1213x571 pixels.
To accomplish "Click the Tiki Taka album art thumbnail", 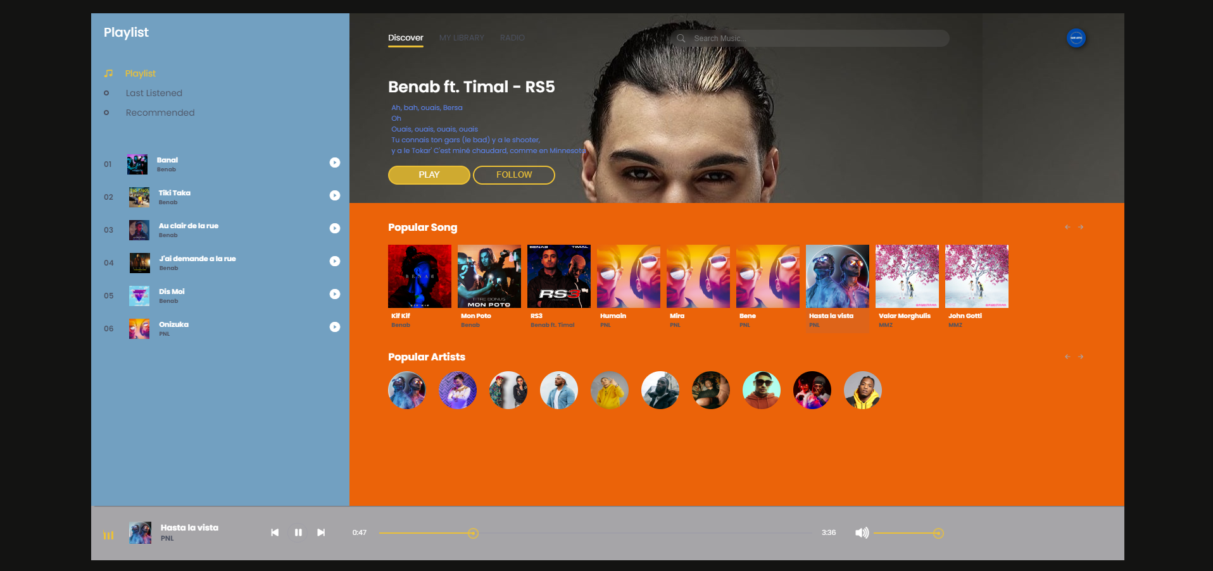I will tap(139, 197).
